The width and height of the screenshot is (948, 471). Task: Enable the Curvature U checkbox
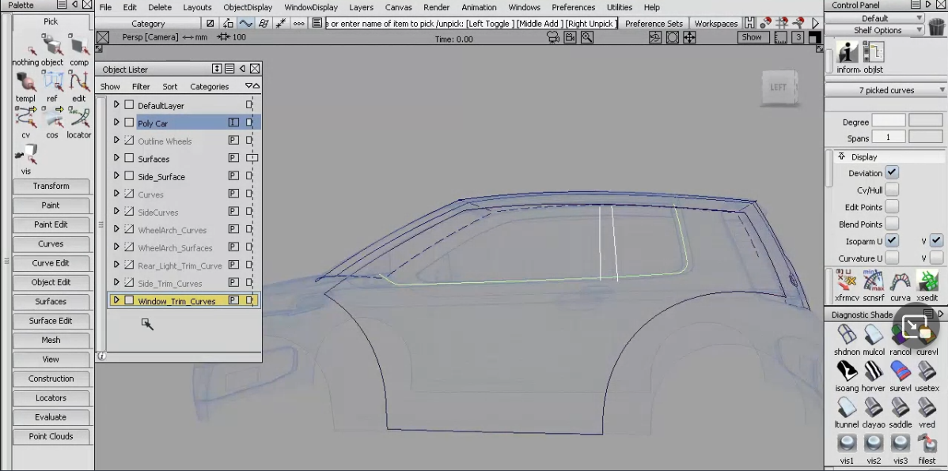click(x=892, y=258)
